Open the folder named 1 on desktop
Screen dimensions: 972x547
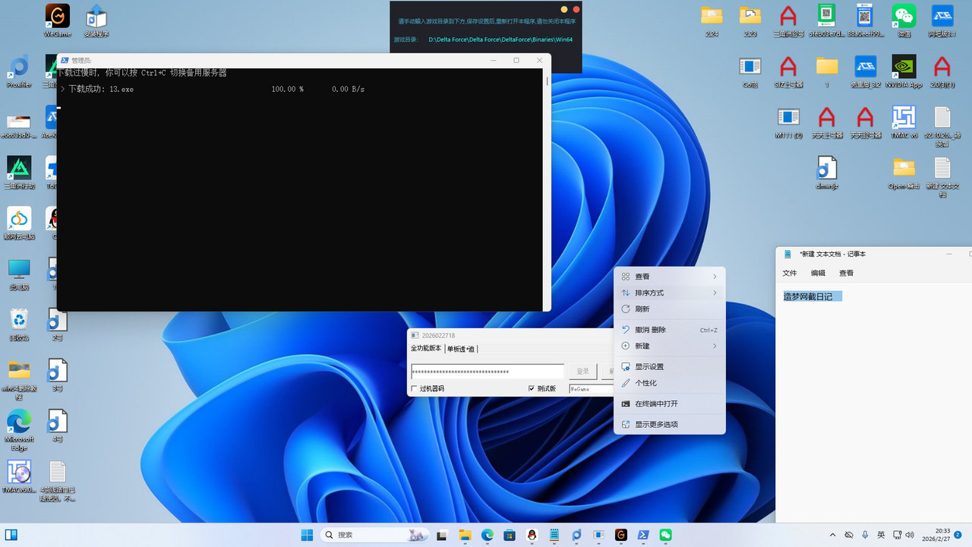(x=827, y=71)
